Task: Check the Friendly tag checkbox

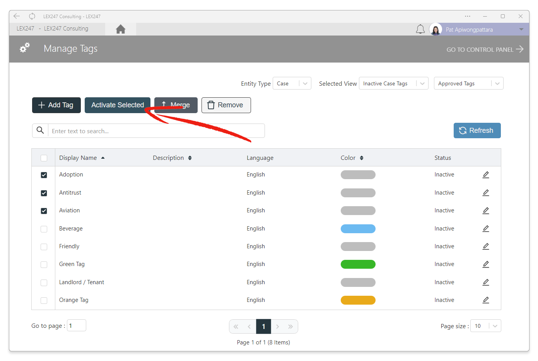Action: [x=44, y=247]
